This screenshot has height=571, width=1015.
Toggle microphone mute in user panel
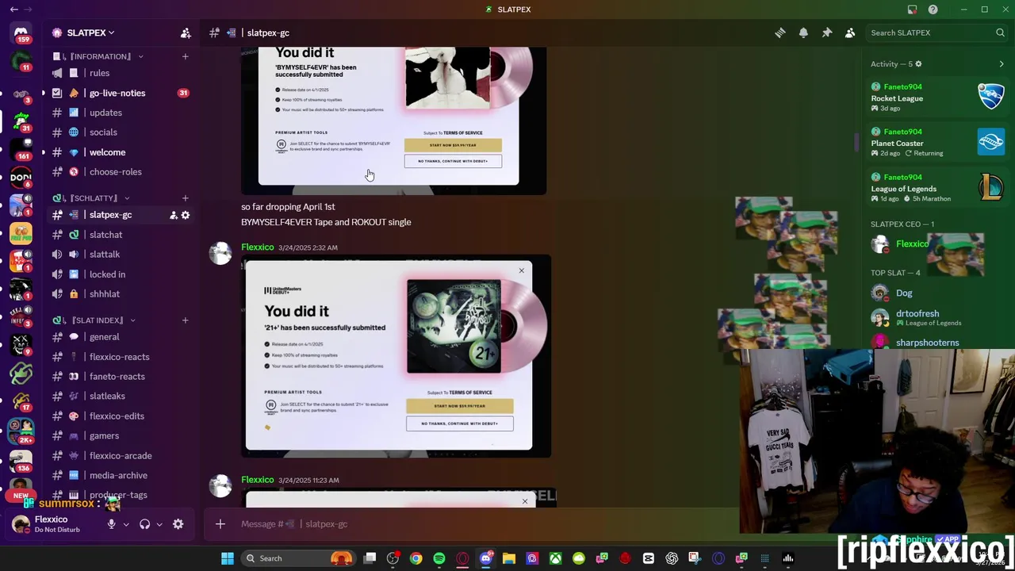click(111, 524)
